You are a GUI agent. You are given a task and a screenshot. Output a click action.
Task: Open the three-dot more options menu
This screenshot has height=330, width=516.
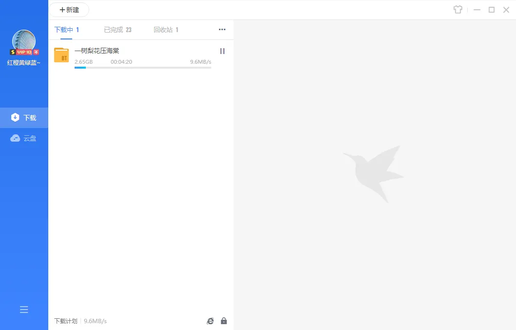tap(222, 30)
